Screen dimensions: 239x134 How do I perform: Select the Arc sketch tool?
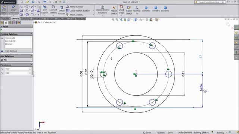[x=27, y=11]
